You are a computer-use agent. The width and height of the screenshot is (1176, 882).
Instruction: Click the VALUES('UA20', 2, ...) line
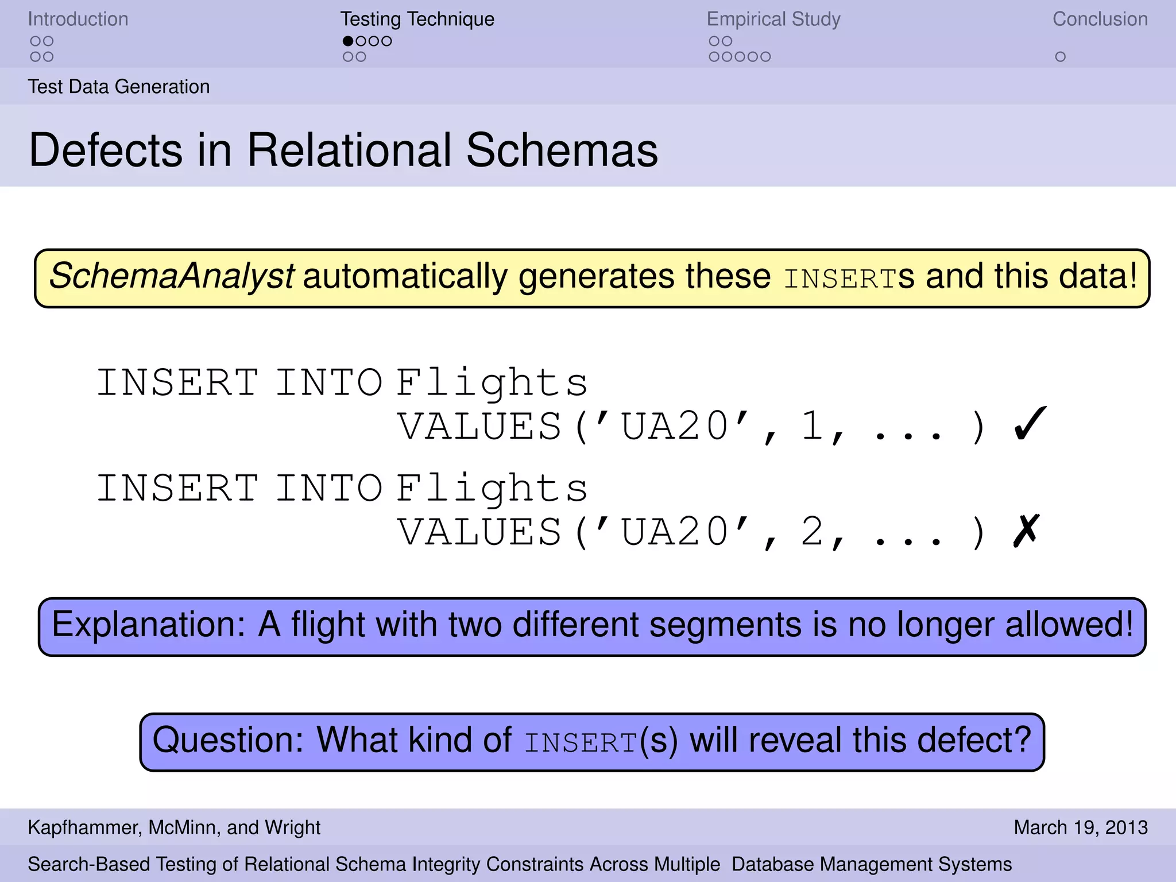pos(692,532)
